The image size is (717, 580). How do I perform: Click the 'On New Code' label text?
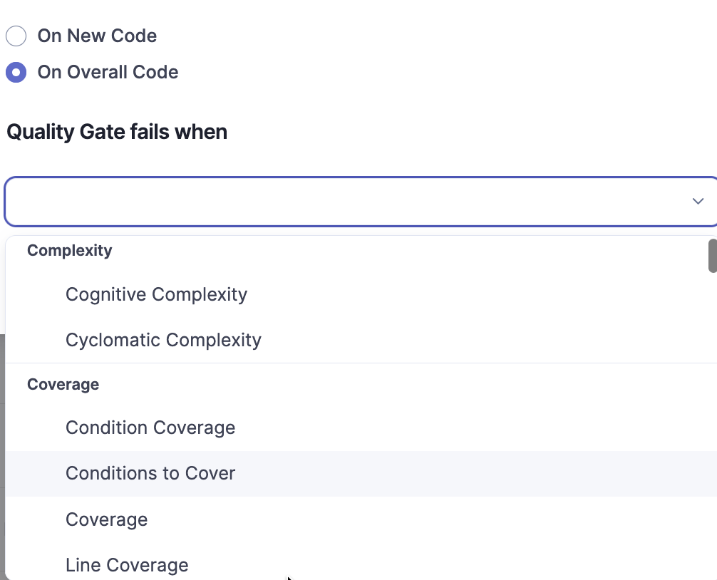pyautogui.click(x=97, y=36)
